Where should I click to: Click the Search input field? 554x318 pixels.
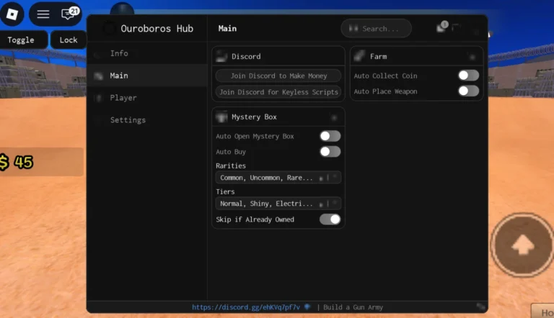[x=377, y=29]
